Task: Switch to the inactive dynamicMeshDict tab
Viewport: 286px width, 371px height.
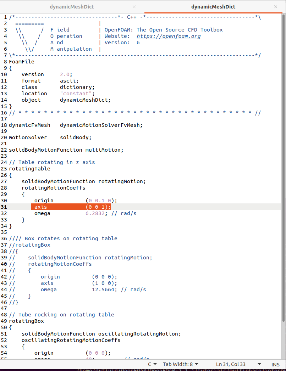Action: click(x=71, y=7)
